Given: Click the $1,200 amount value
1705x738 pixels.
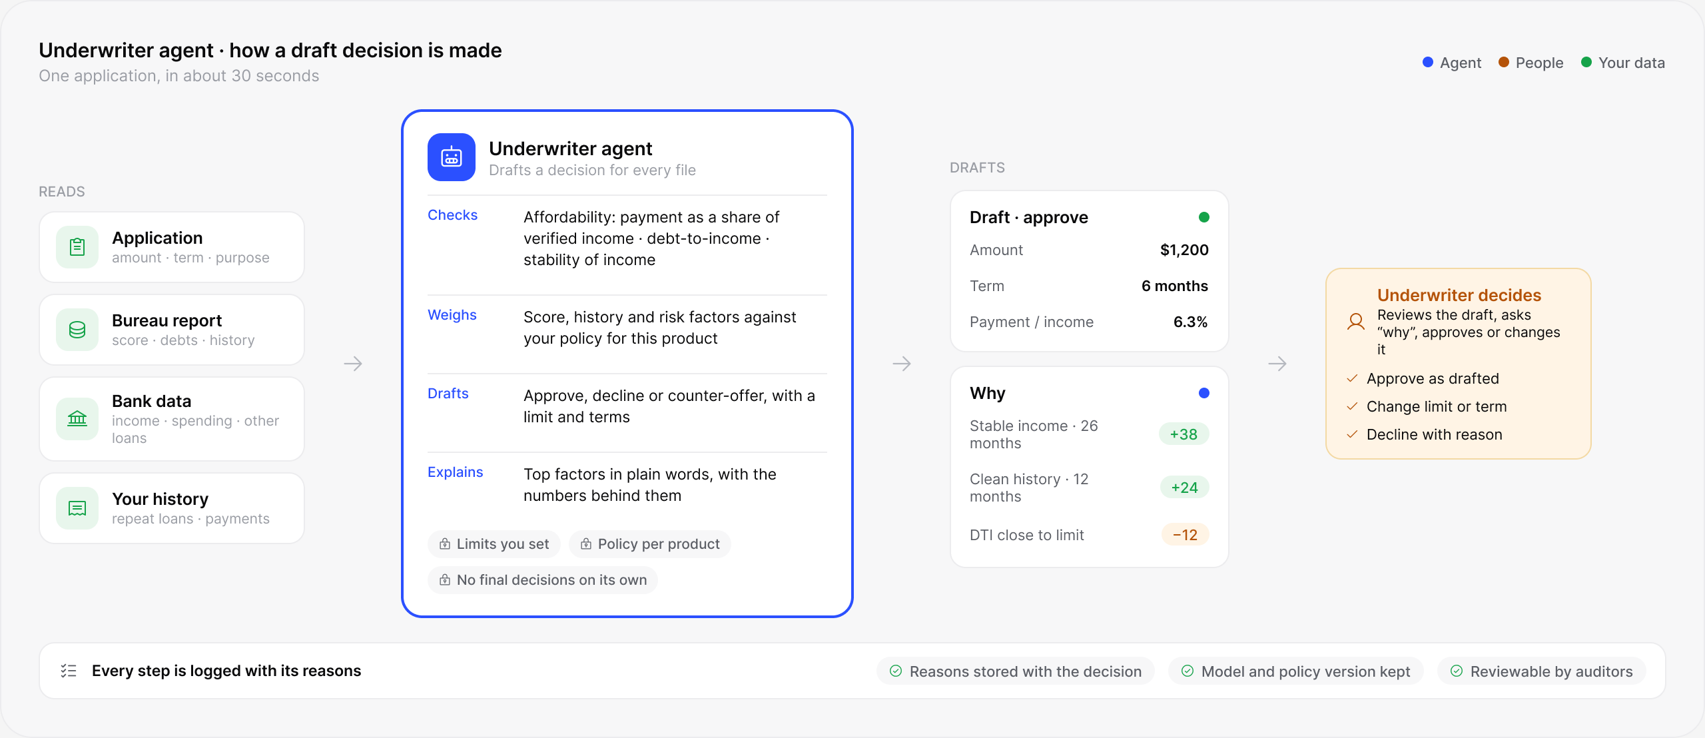Looking at the screenshot, I should [x=1184, y=250].
